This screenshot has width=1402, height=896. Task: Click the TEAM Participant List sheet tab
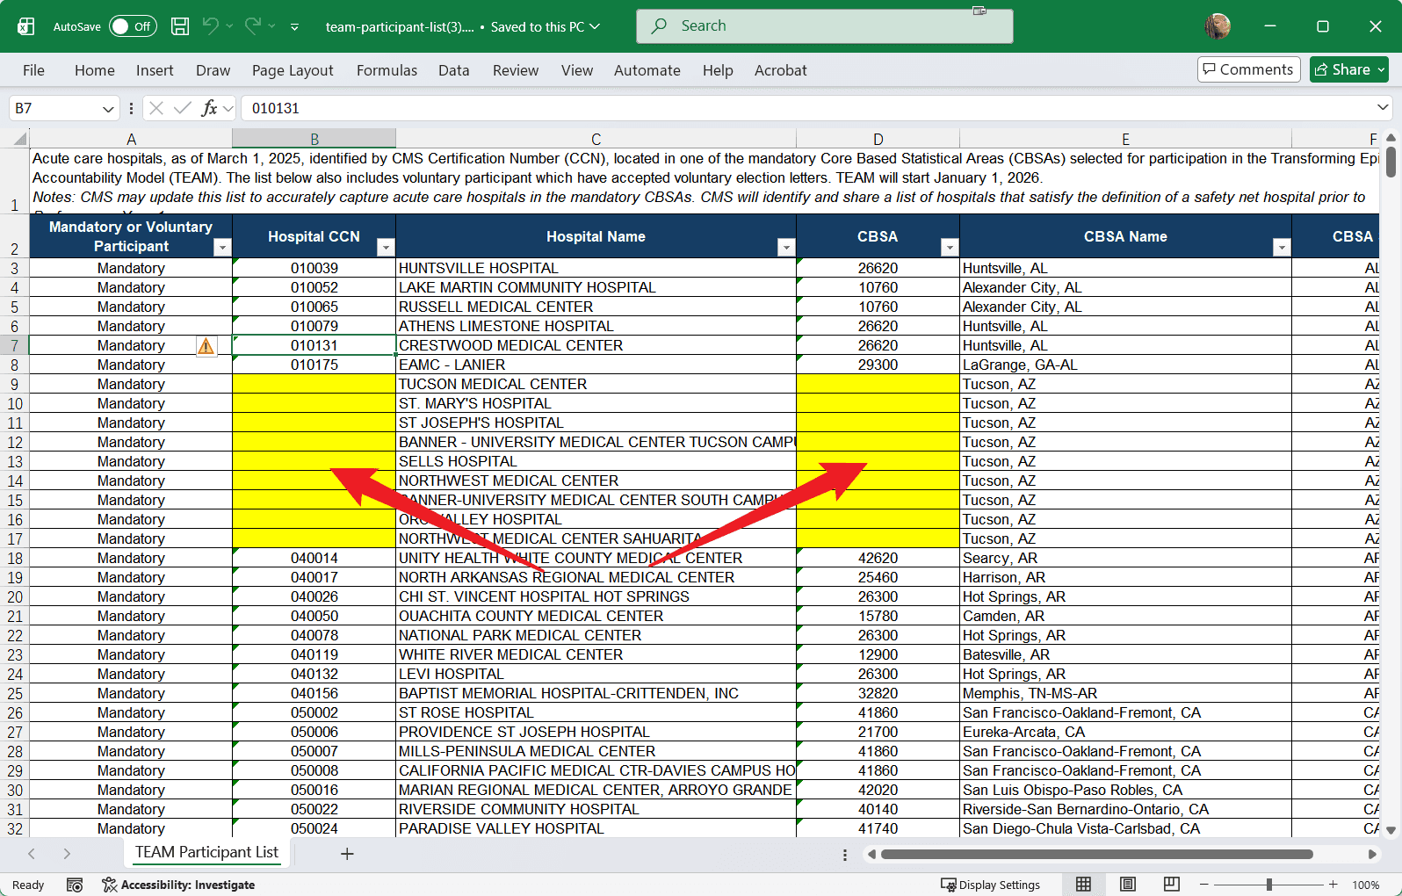[x=206, y=852]
